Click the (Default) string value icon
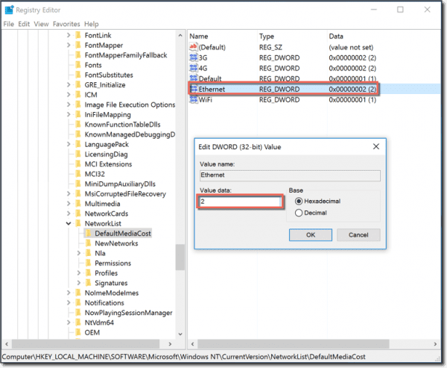The width and height of the screenshot is (447, 368). pos(194,47)
